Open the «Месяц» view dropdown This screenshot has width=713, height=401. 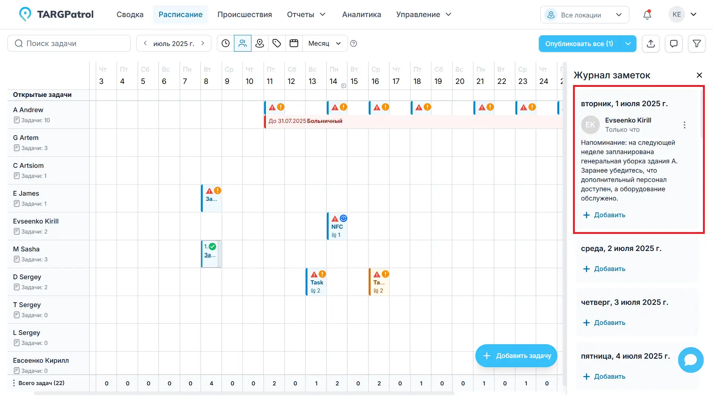coord(325,43)
